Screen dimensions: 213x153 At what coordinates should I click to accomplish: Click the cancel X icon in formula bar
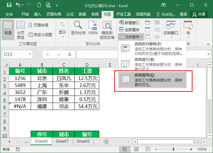48,54
